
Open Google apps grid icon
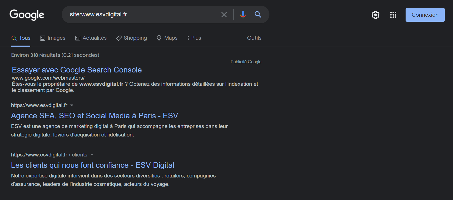tap(393, 15)
